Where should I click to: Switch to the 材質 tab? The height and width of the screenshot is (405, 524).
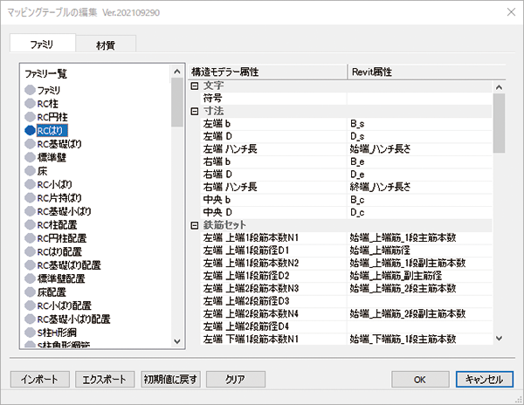[105, 45]
